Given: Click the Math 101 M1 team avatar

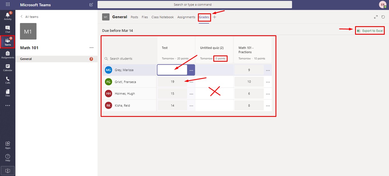Looking at the screenshot, I should pos(28,31).
